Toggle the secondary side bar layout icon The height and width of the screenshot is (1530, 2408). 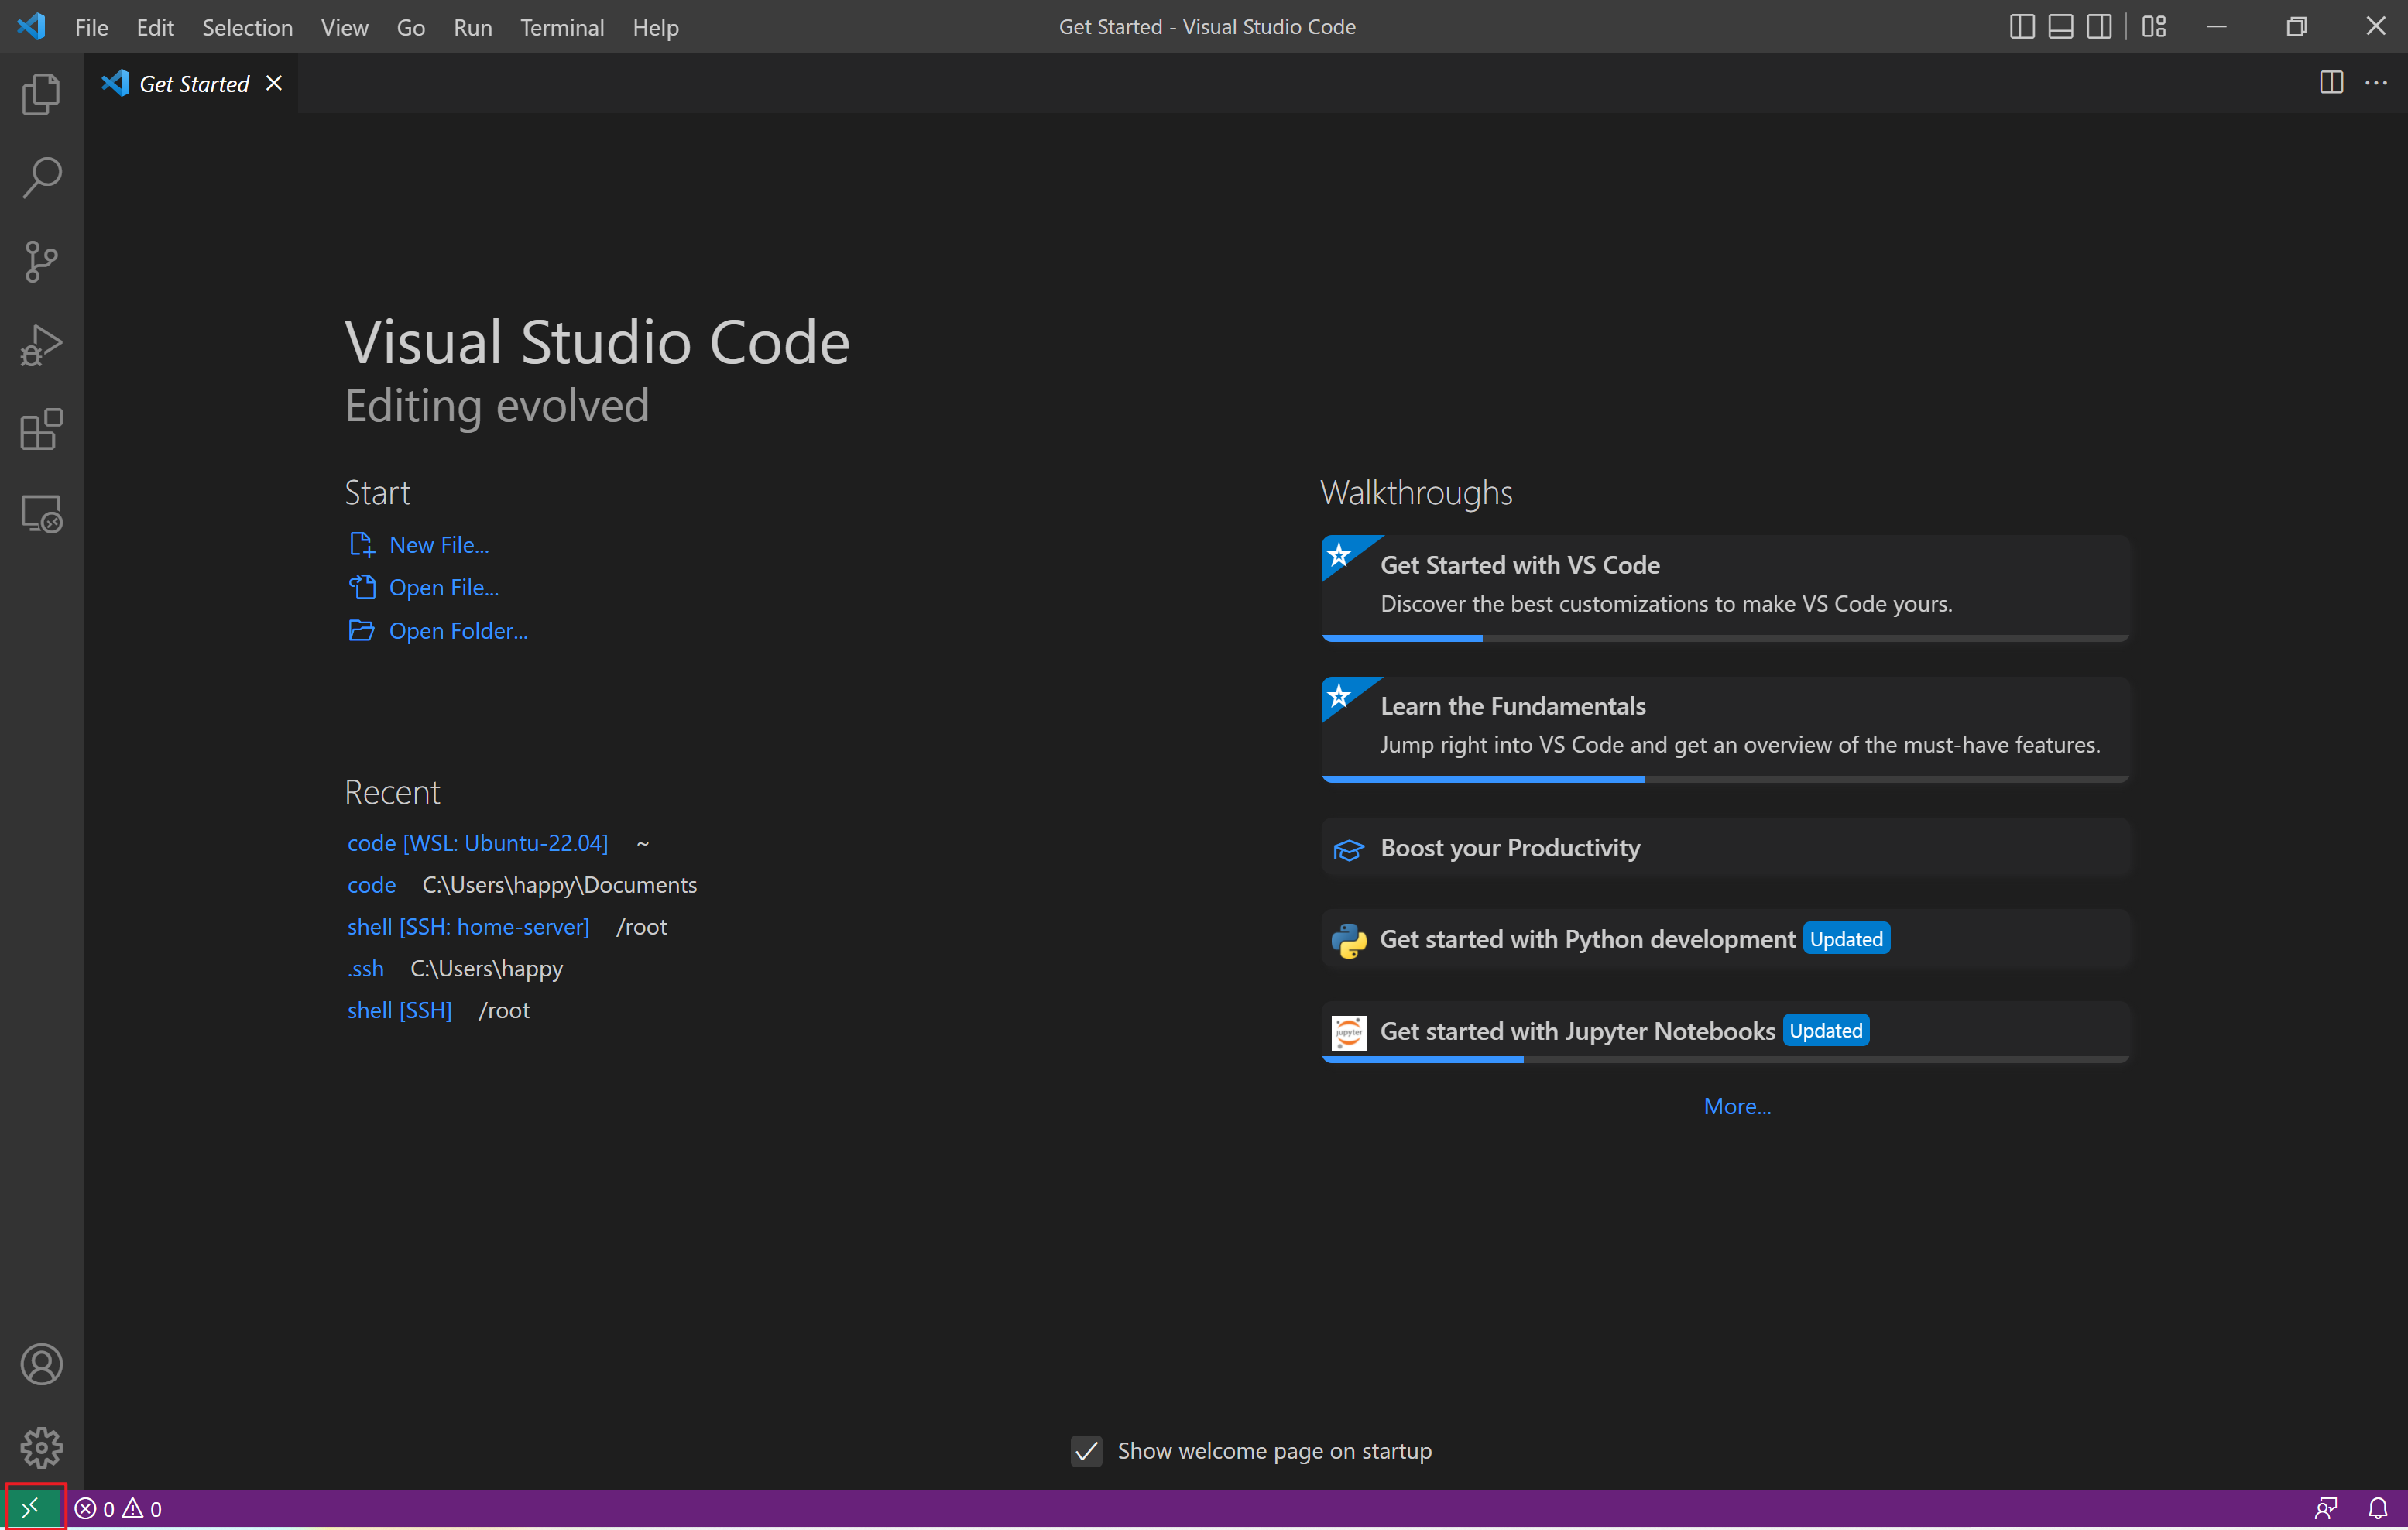2100,27
